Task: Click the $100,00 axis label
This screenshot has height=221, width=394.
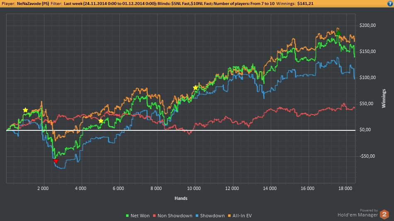Action: pos(367,77)
